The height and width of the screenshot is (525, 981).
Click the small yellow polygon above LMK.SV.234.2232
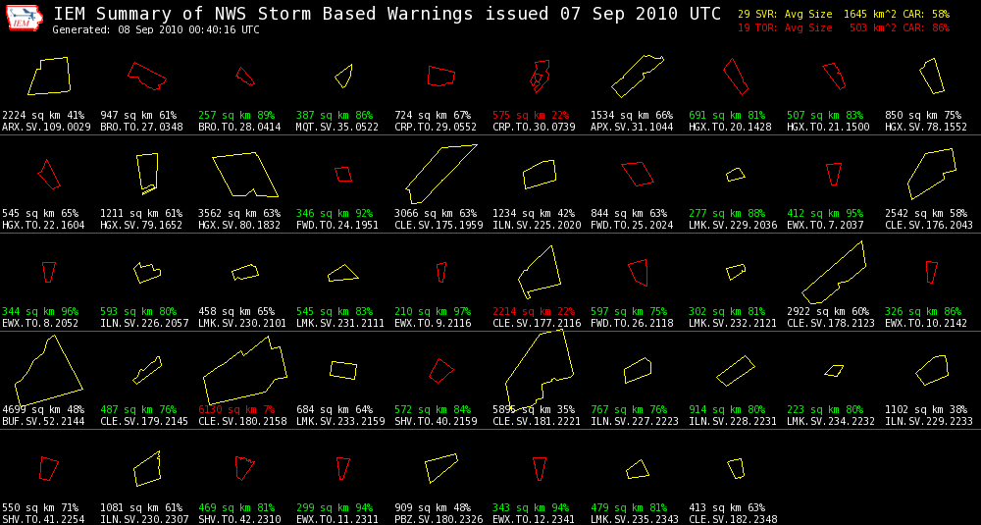pos(834,370)
